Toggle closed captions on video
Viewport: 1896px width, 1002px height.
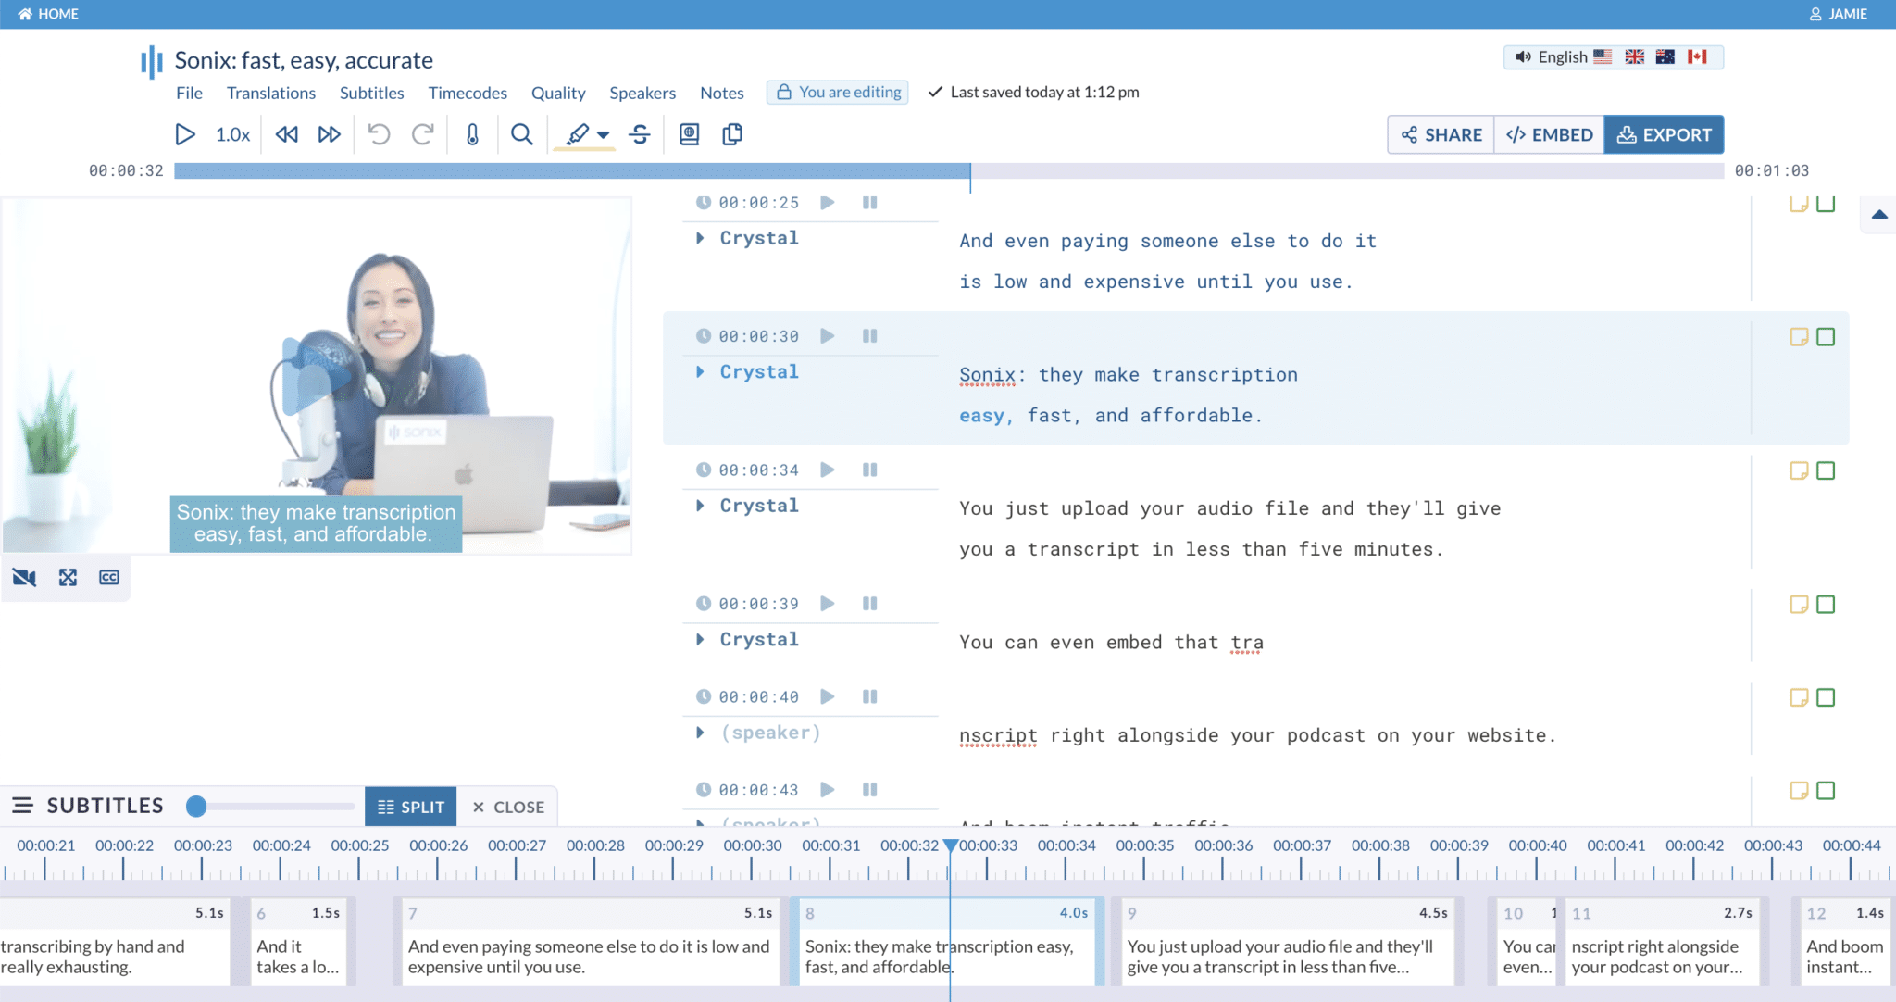pyautogui.click(x=109, y=578)
